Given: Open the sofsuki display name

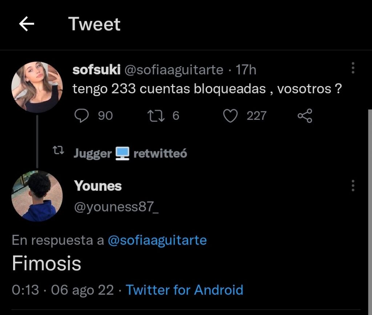Looking at the screenshot, I should [96, 70].
